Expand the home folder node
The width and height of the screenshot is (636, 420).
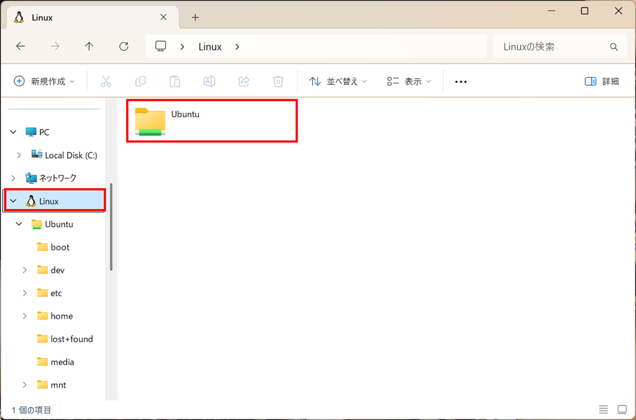tap(25, 316)
